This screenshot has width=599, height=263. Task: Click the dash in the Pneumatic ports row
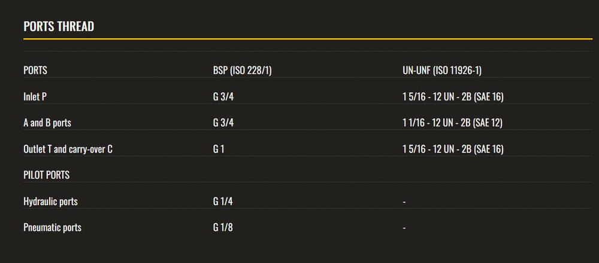[404, 228]
